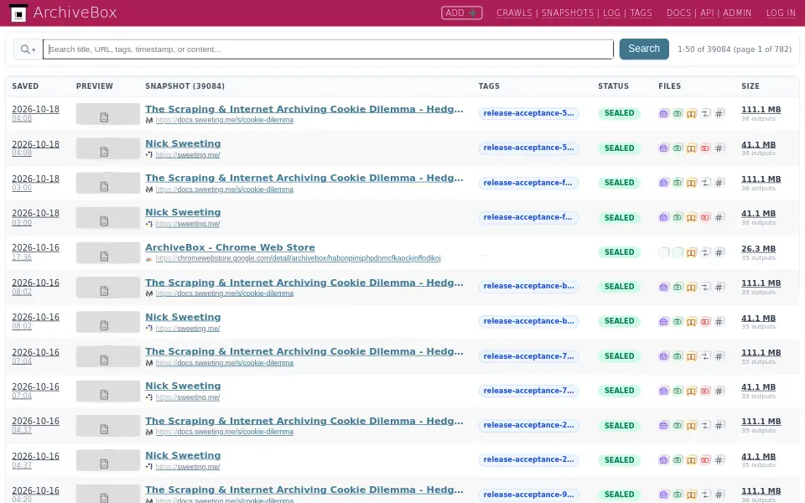Open red media video icon, 2026-10-18 04:08 Nick Sweeting row
The height and width of the screenshot is (503, 805).
point(705,148)
